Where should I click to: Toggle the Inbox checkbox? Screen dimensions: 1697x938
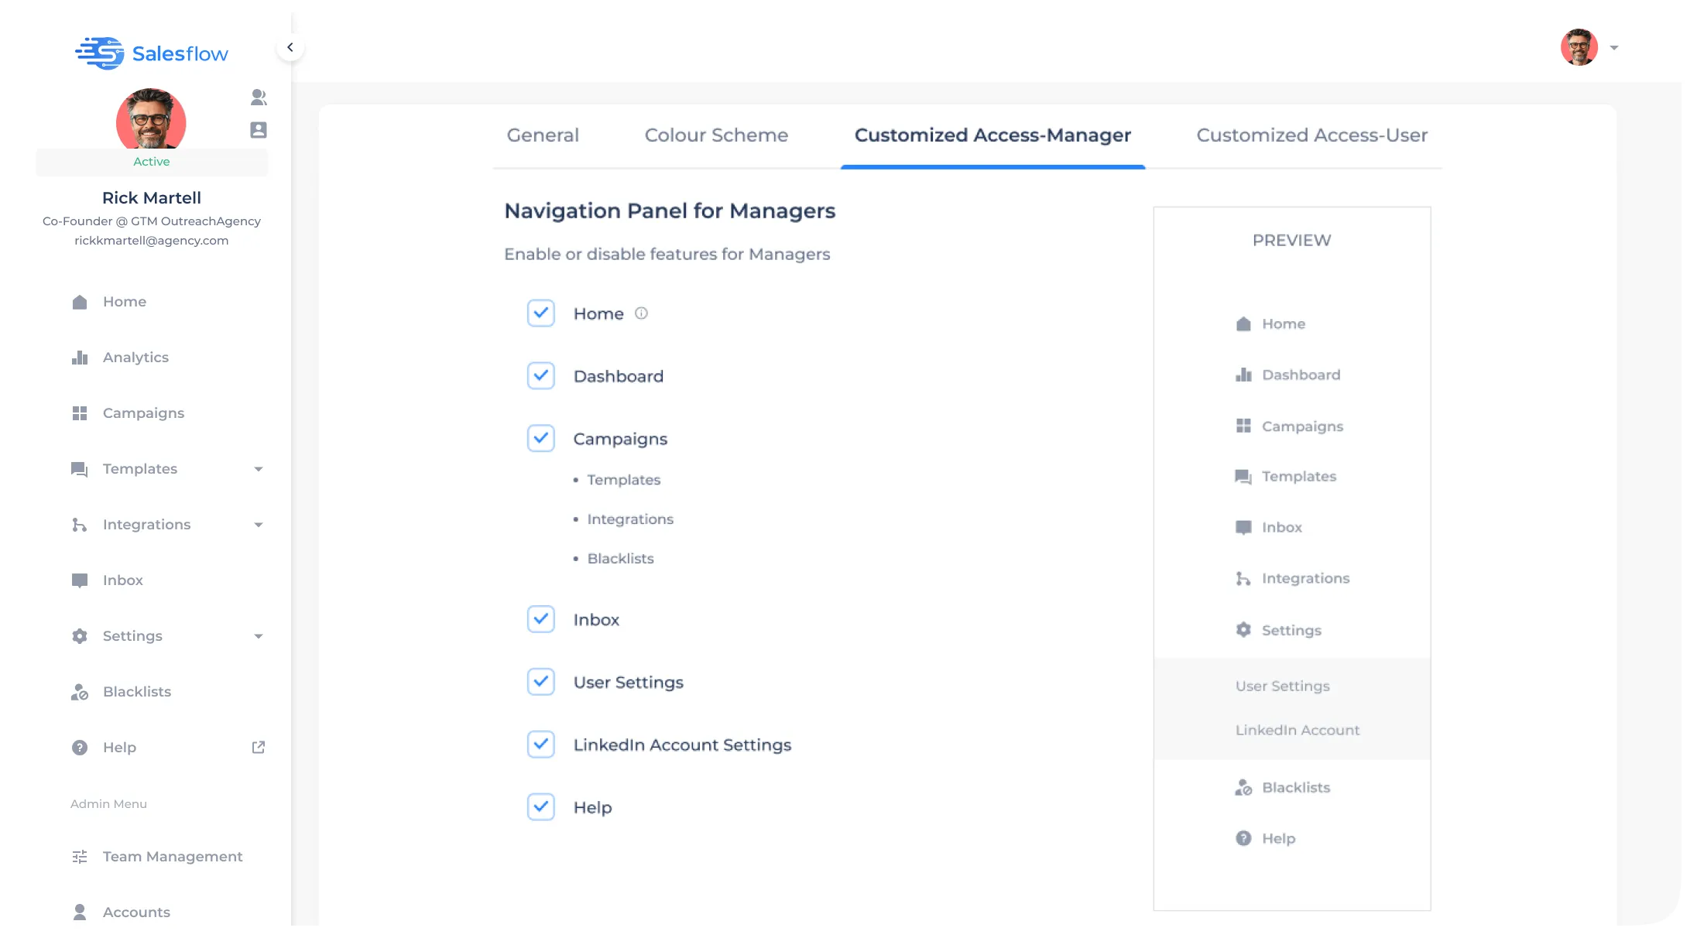[541, 619]
